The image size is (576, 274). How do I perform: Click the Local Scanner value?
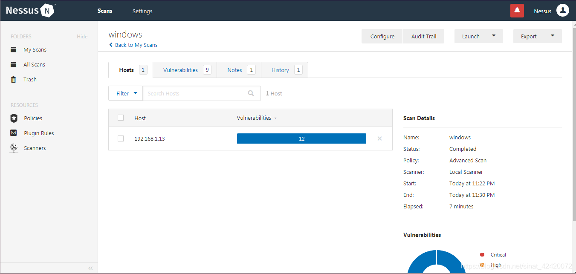click(466, 172)
